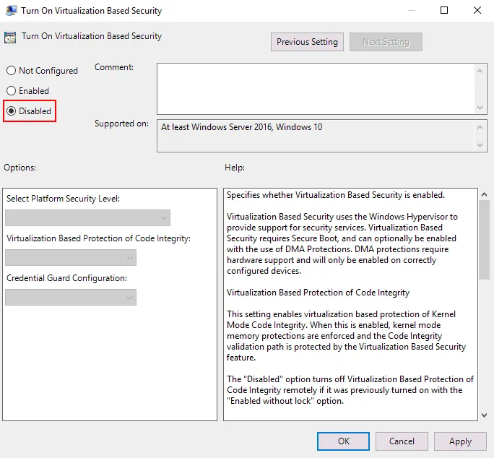Click inside the Comment text box
This screenshot has width=494, height=458.
pos(316,87)
